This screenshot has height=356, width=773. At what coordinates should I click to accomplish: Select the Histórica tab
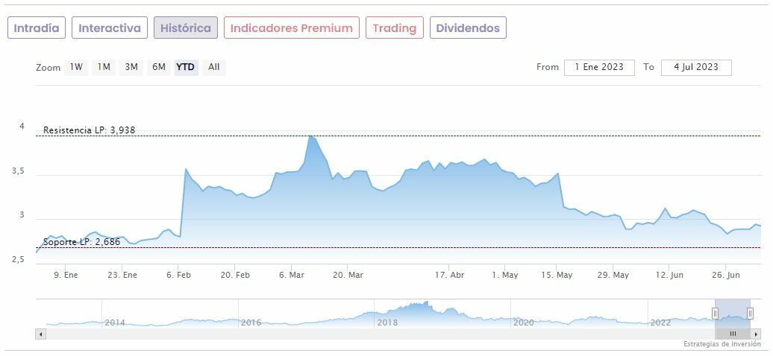click(186, 28)
